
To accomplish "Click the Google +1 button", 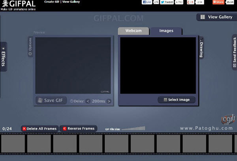I will (190, 2).
